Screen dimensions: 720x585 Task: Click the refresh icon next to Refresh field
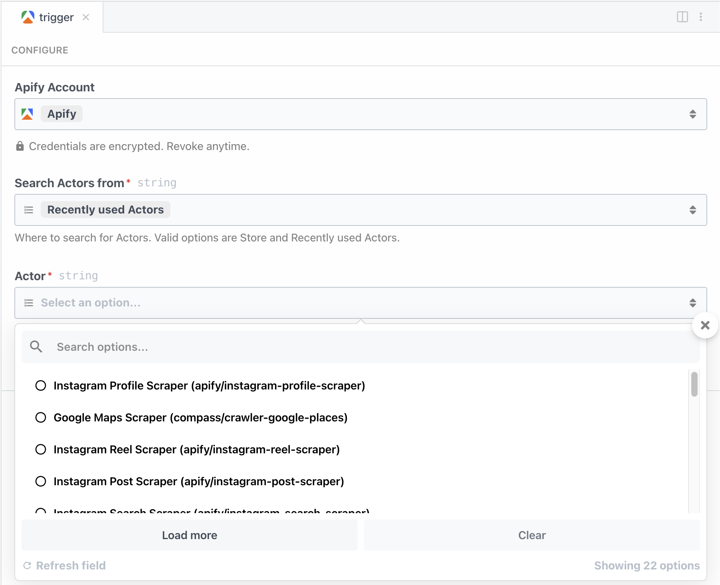click(x=27, y=565)
